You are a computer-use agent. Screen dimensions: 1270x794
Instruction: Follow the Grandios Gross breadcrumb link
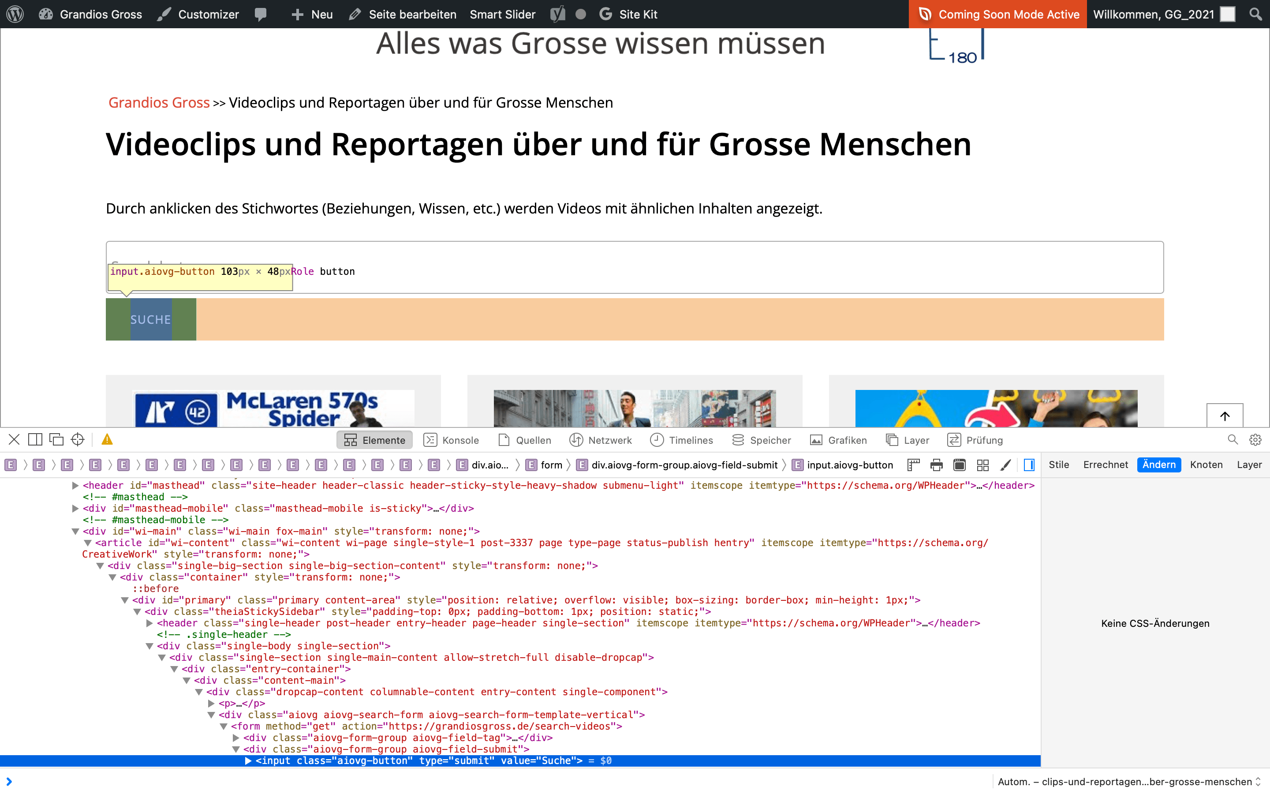point(158,102)
